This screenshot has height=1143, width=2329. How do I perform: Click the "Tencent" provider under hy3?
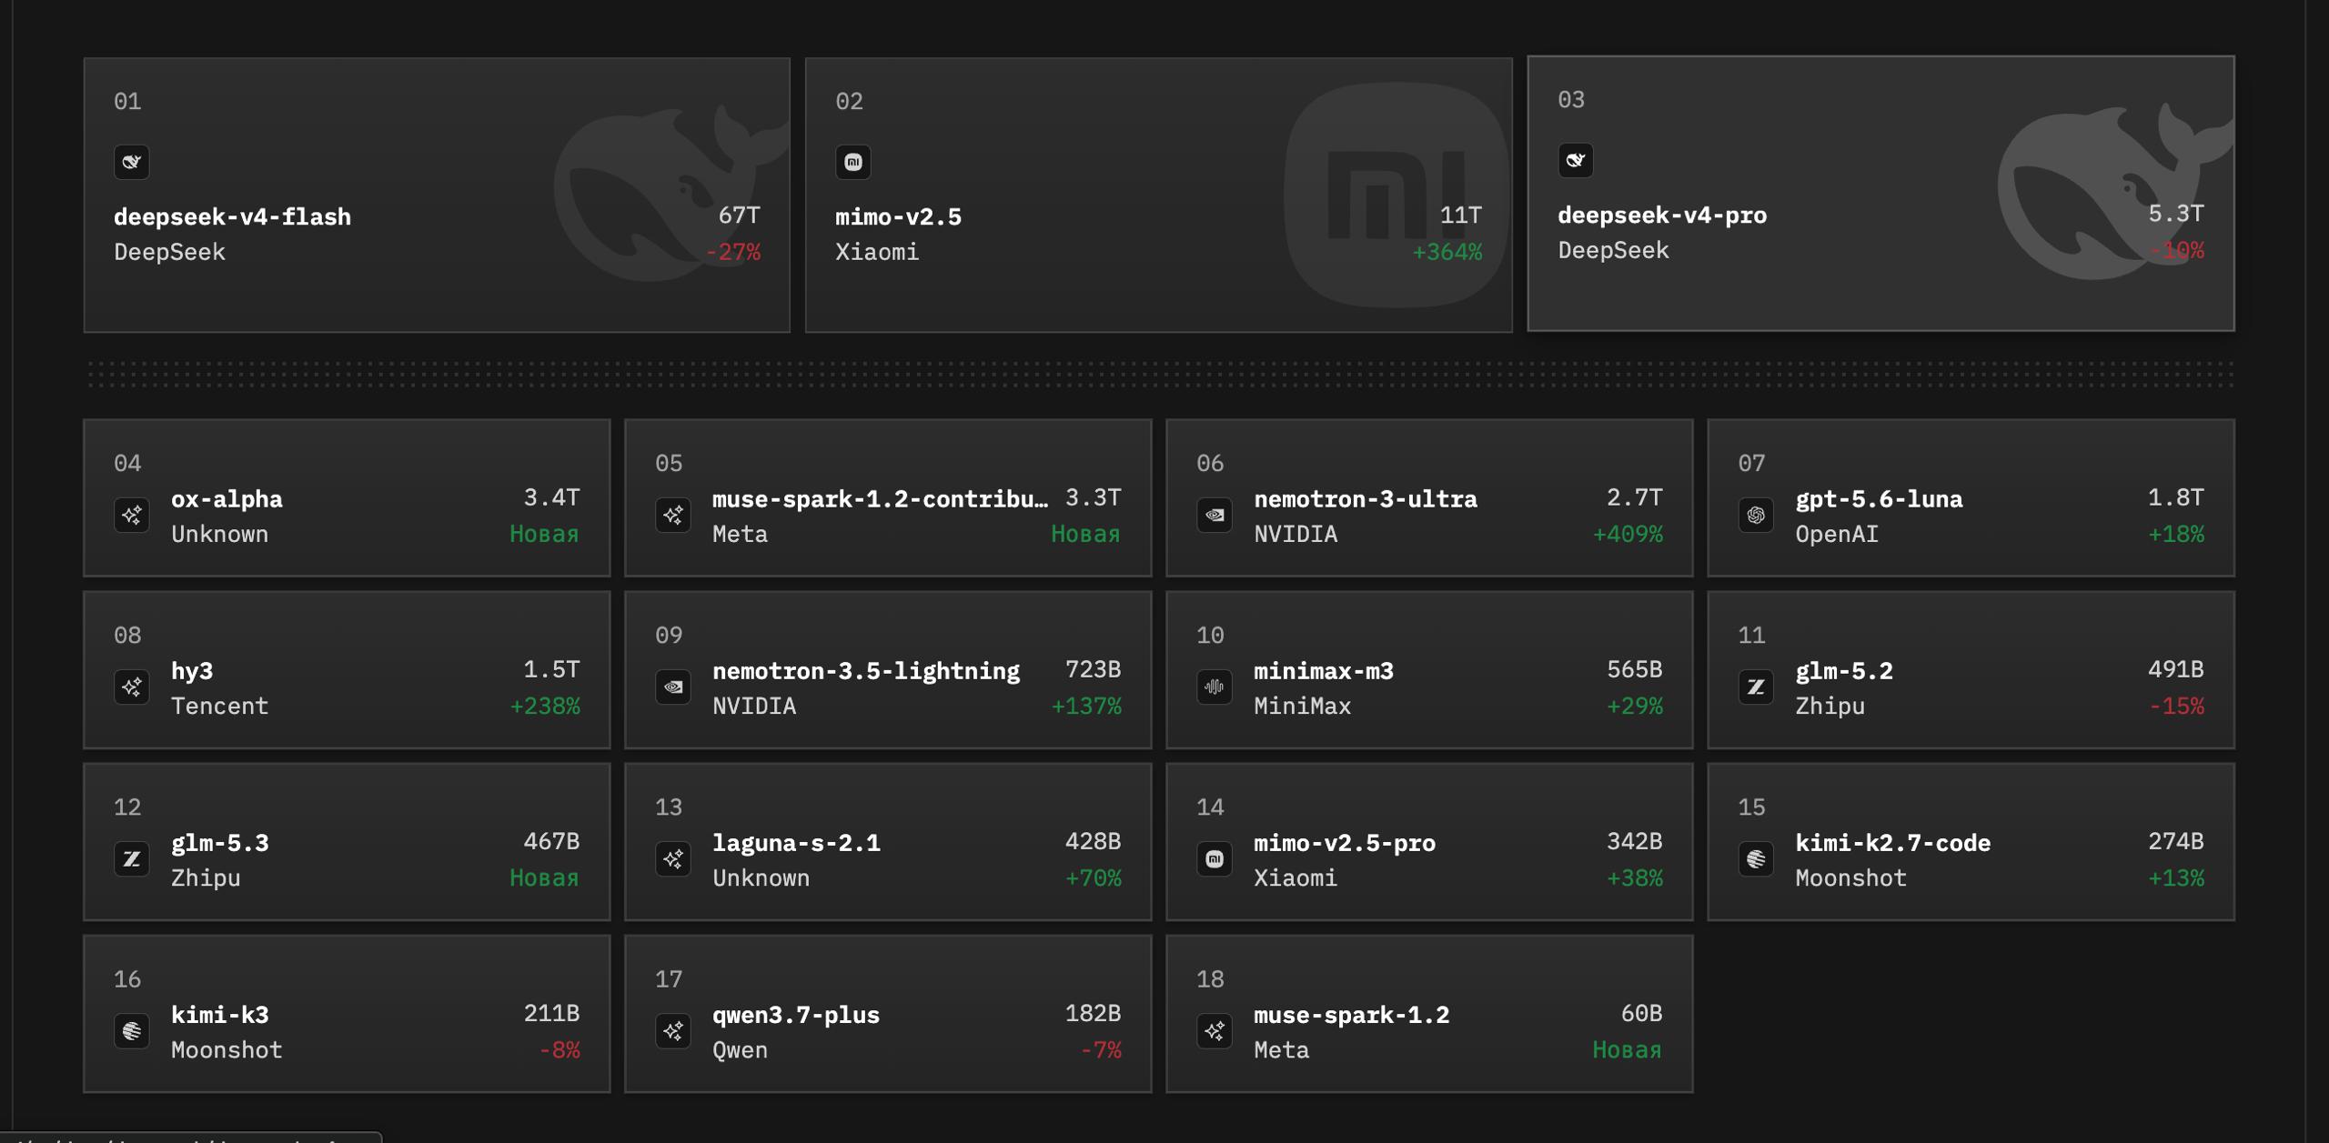[220, 707]
